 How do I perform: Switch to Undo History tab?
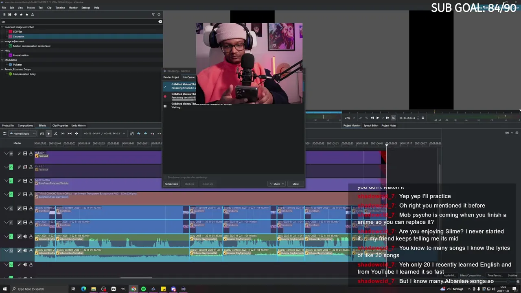79,125
